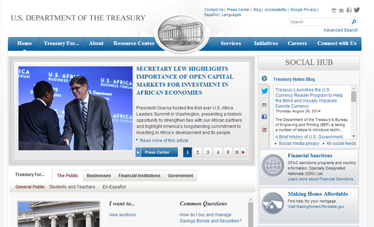Viewport: 374px width, 227px height.
Task: Open the Secretary Lew headline article
Action: coord(185,81)
